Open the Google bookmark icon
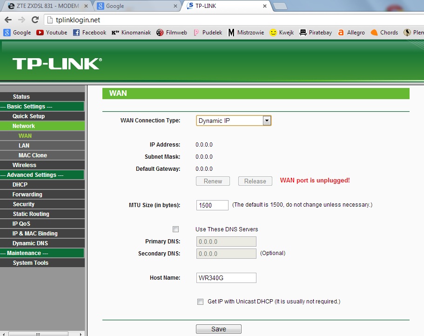The height and width of the screenshot is (336, 424). 7,33
